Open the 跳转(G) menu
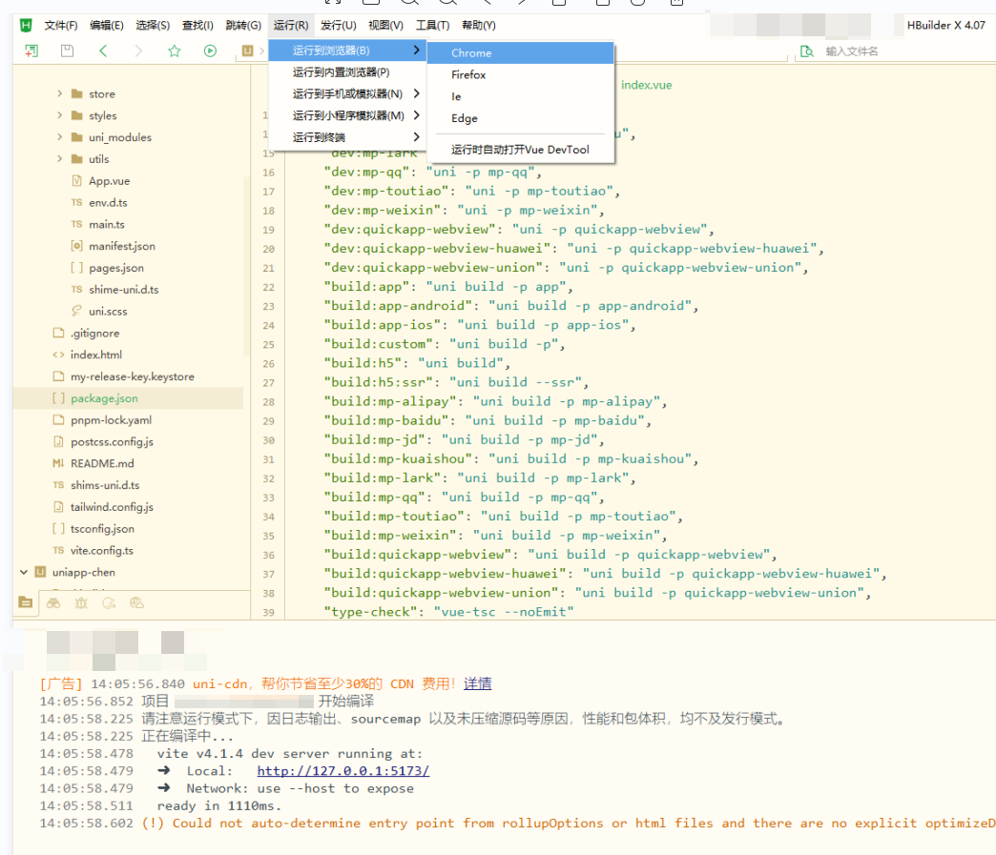Viewport: 996px width, 855px height. coord(243,26)
